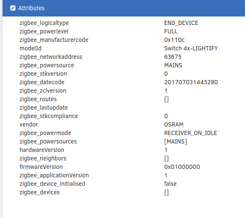Screen dimensions: 245x218
Task: Click the datecode value 201707031445280
Action: point(191,82)
